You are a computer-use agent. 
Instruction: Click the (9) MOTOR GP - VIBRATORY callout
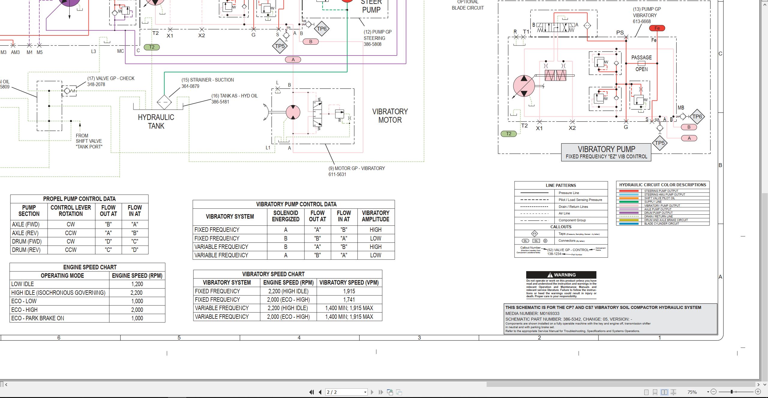(x=356, y=171)
